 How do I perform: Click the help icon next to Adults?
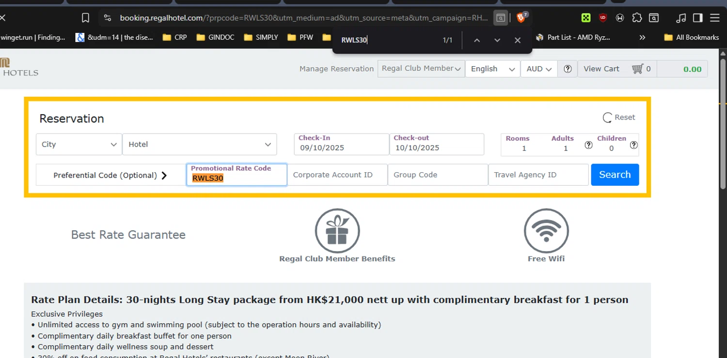pos(588,145)
